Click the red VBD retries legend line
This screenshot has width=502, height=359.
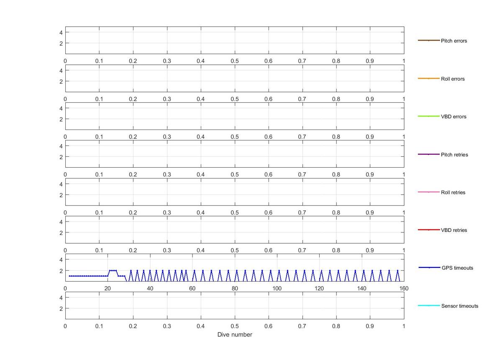[x=429, y=230]
